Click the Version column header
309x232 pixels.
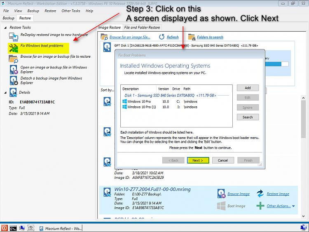click(164, 89)
